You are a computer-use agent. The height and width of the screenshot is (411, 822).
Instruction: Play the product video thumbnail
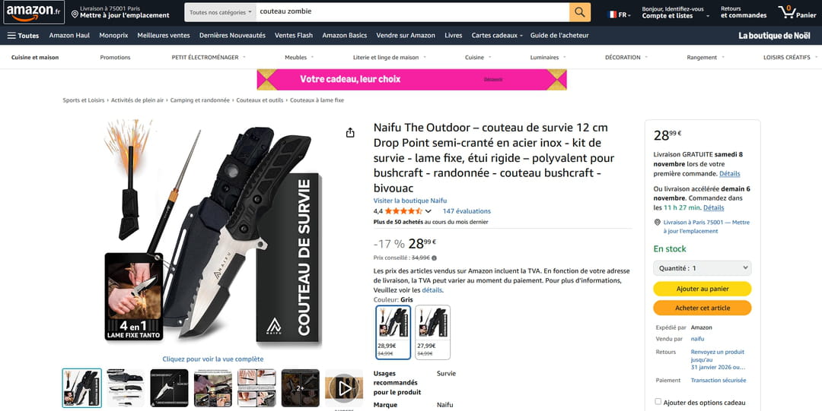click(344, 388)
